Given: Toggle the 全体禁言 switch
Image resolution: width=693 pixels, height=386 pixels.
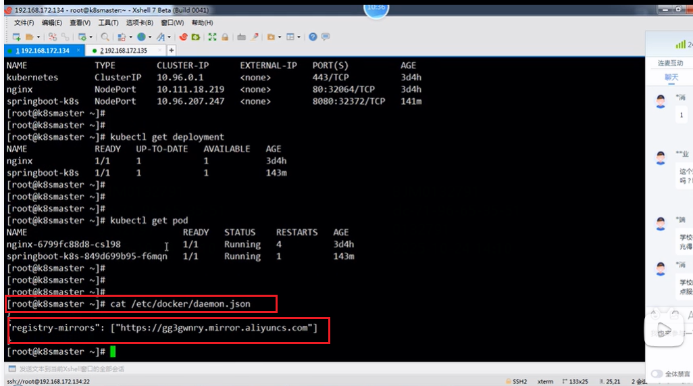Looking at the screenshot, I should pos(657,374).
